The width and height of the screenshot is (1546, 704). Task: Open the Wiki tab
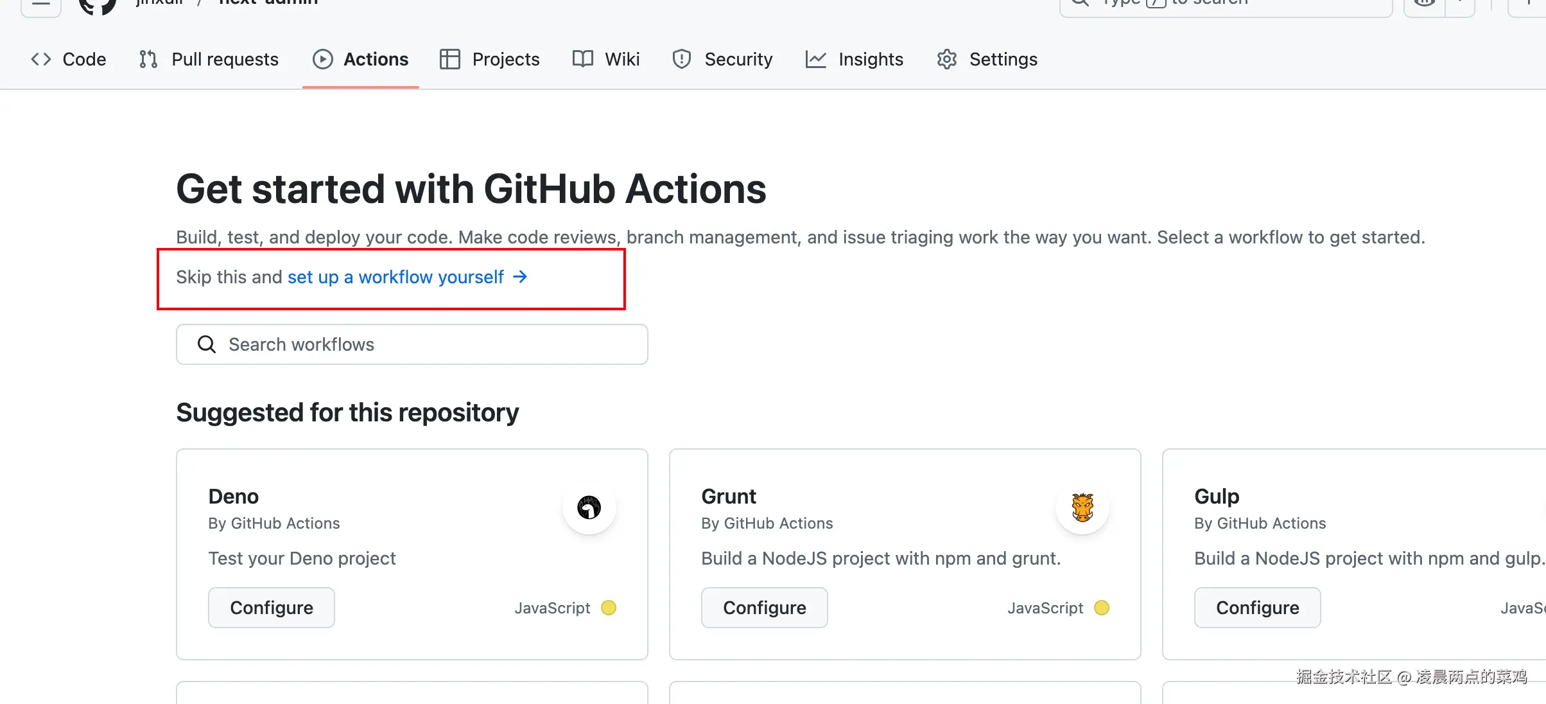click(606, 59)
